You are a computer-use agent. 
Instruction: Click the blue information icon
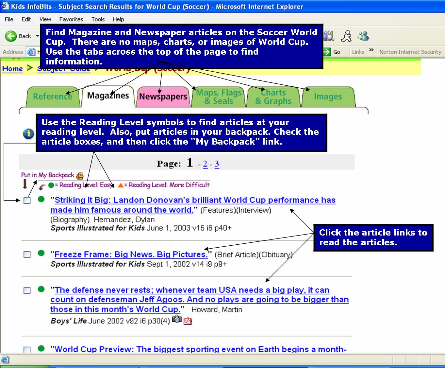click(29, 134)
